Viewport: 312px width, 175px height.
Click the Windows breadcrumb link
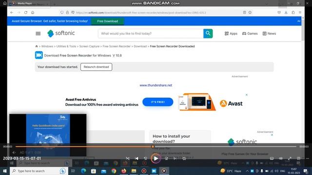point(47,46)
